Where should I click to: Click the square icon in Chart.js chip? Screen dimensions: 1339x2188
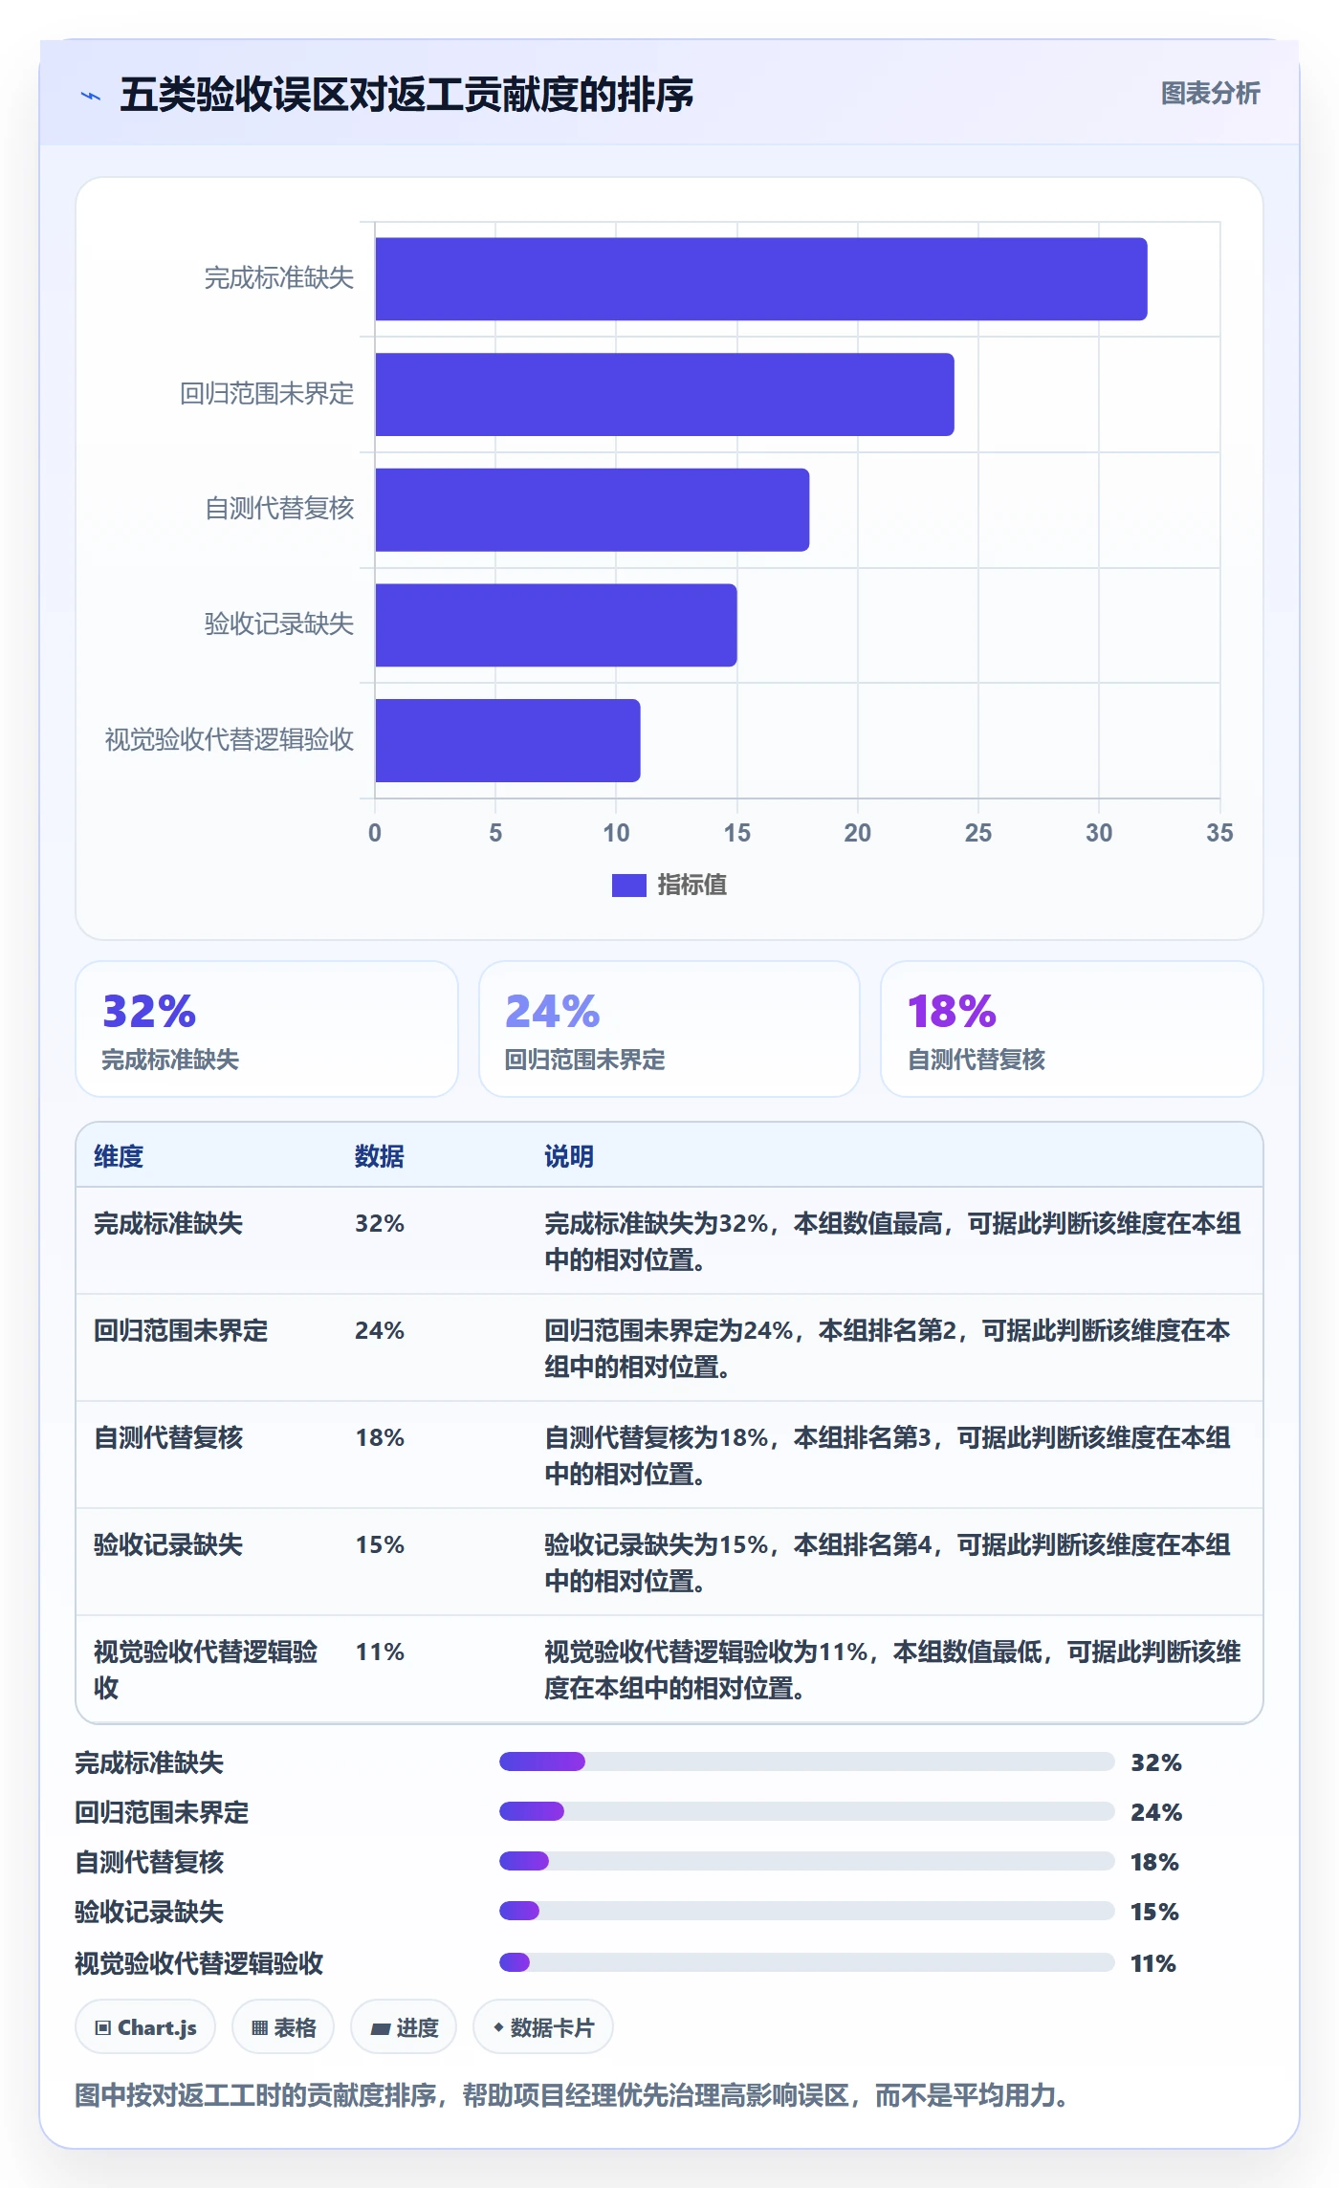103,2028
